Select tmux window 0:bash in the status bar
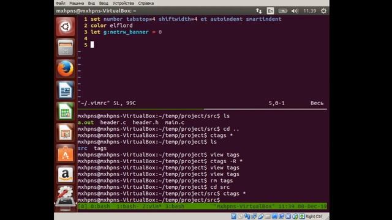The image size is (392, 220). (x=100, y=207)
